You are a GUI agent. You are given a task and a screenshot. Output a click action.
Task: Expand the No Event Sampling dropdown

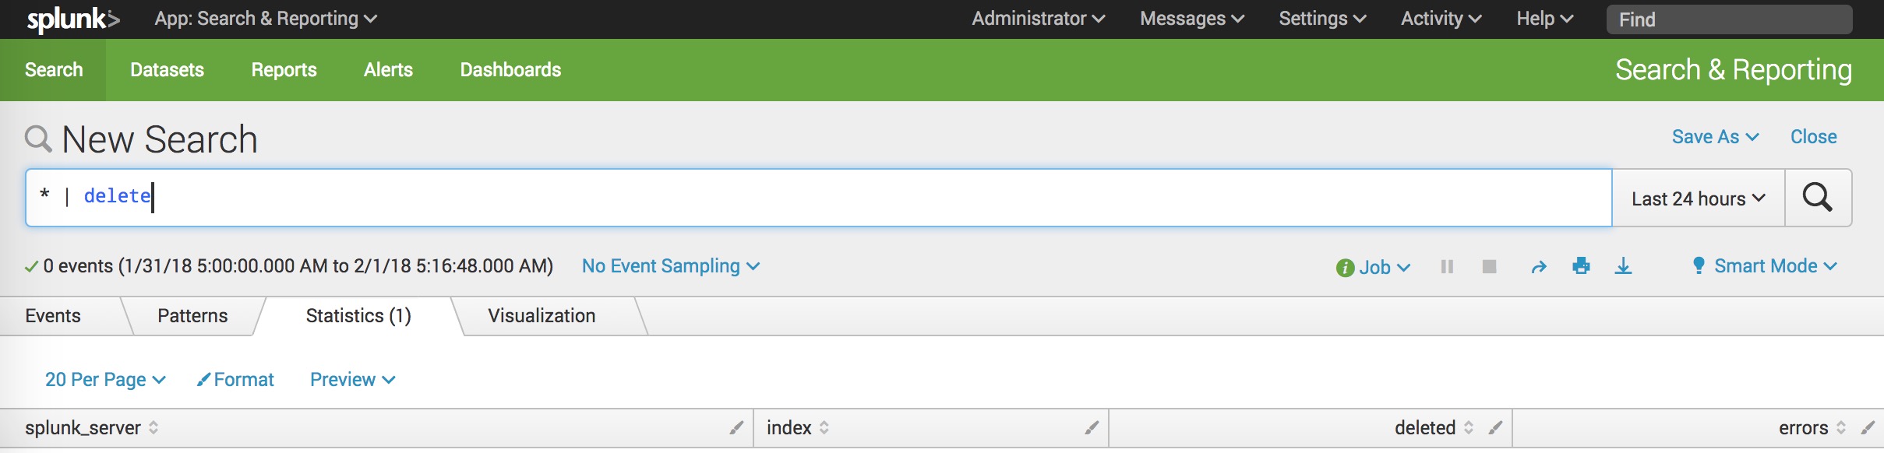point(670,266)
